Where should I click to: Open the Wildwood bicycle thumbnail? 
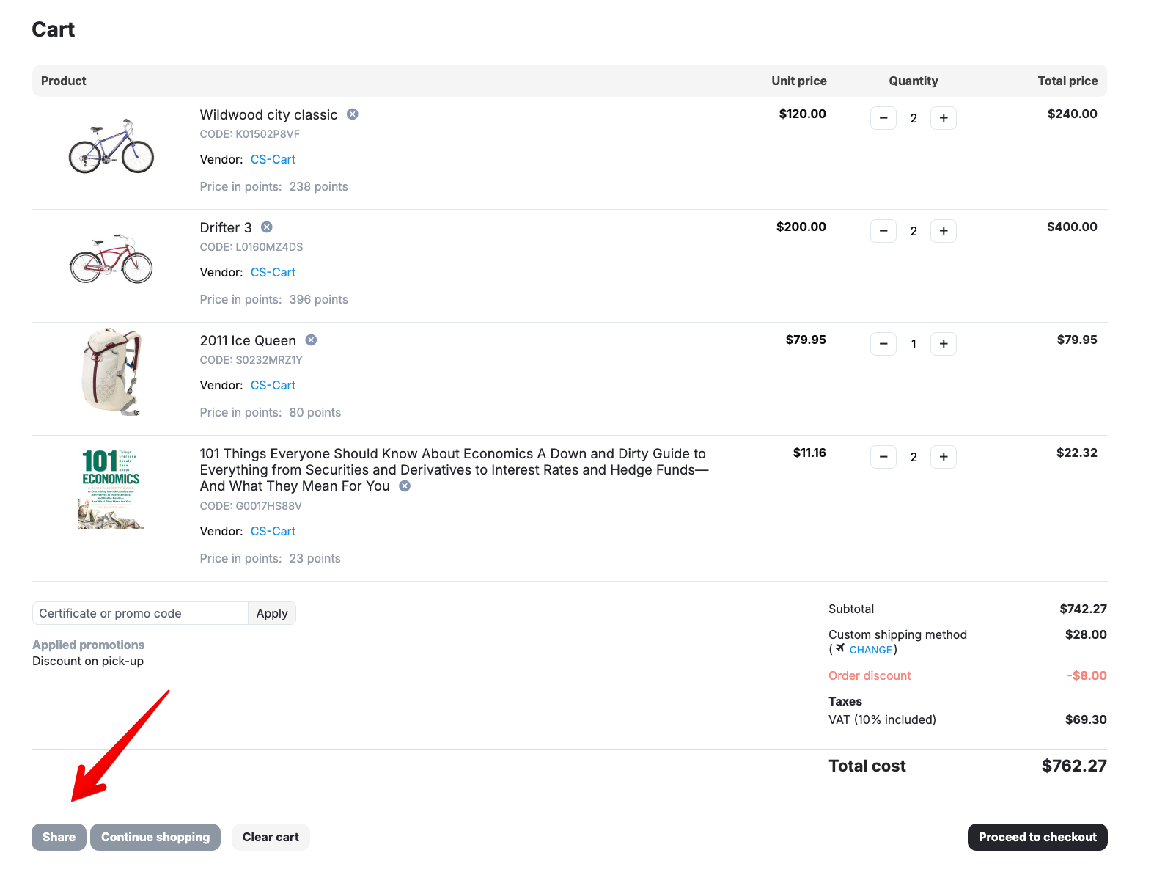(111, 146)
